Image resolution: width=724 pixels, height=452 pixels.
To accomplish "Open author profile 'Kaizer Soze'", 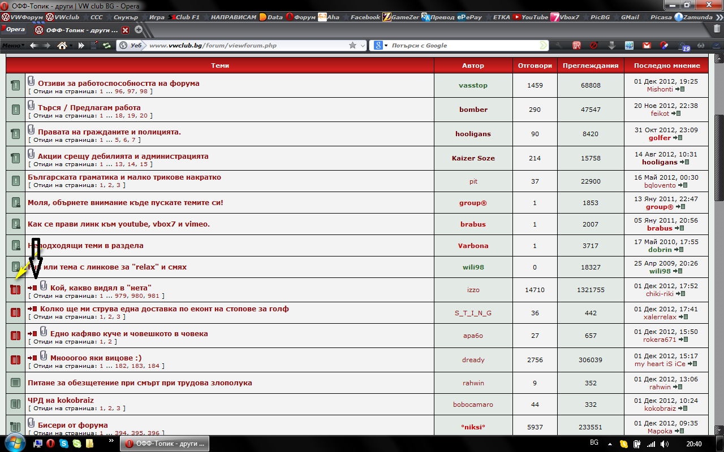I will click(473, 158).
